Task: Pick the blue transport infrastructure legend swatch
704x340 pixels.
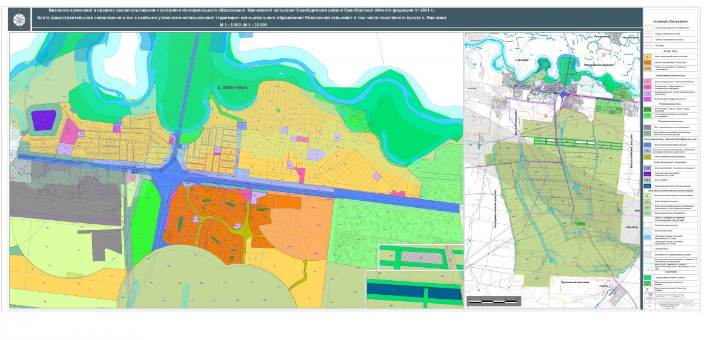Action: coord(648,144)
